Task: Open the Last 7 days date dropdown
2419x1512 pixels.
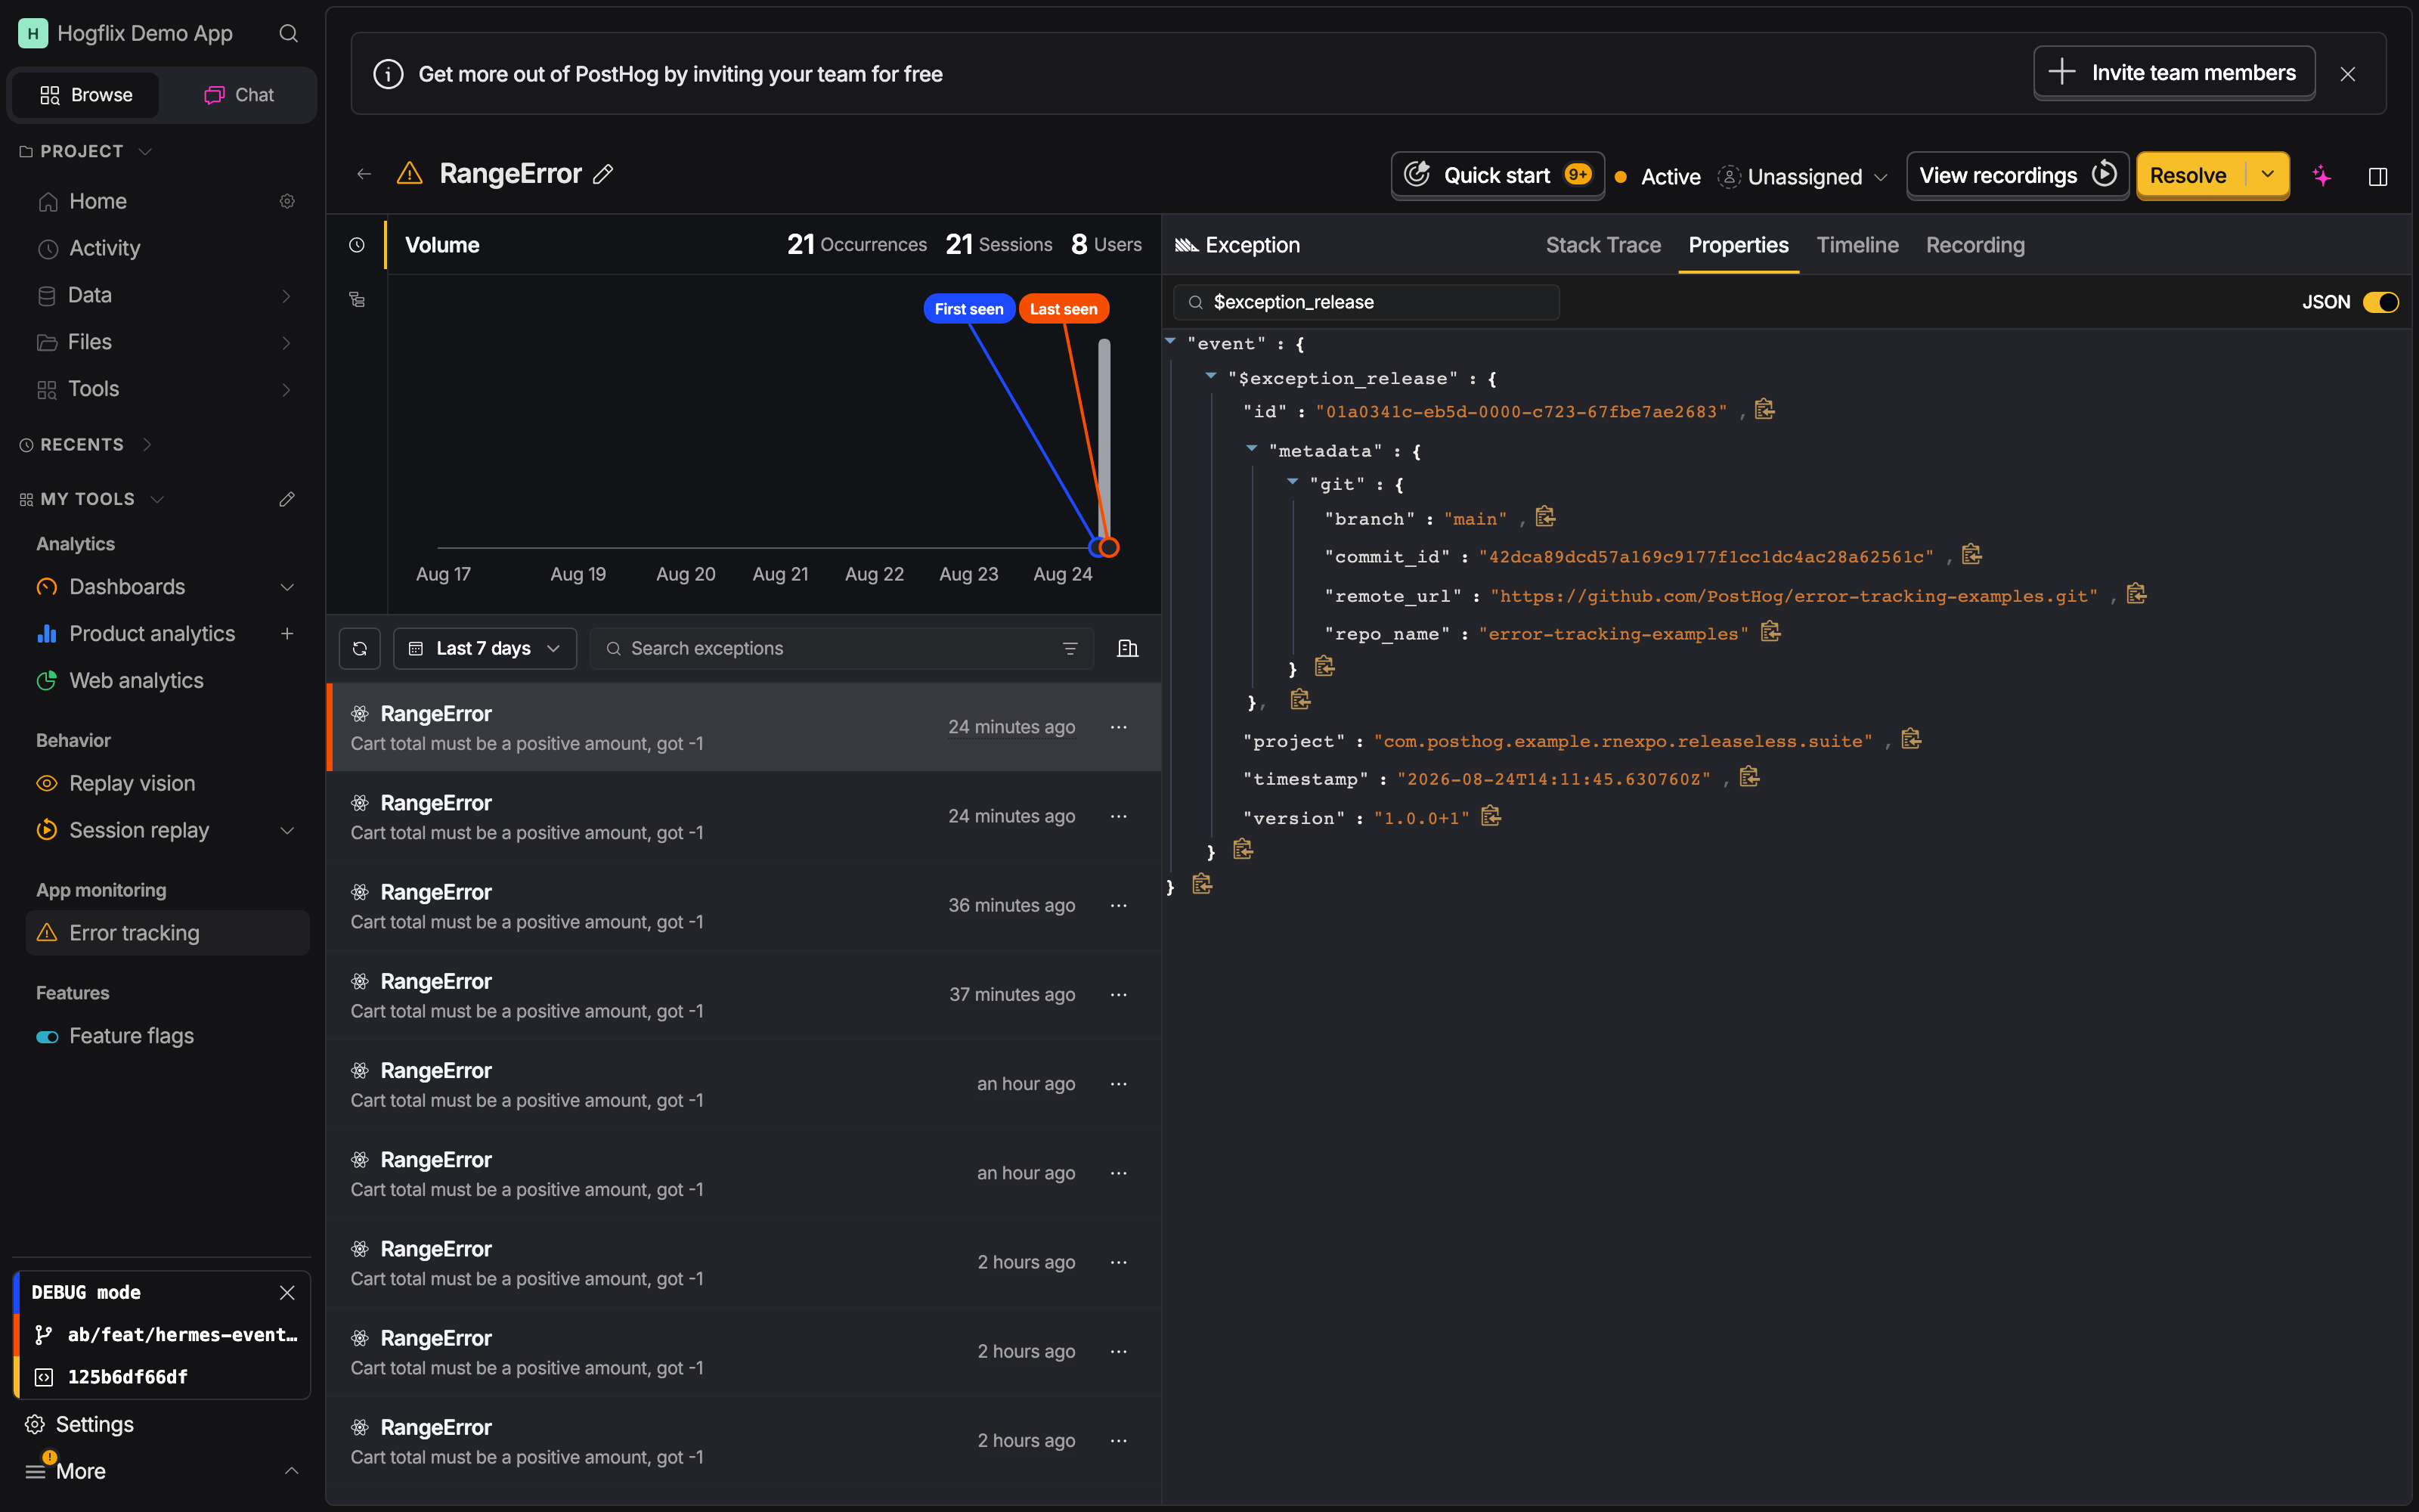Action: [x=485, y=648]
